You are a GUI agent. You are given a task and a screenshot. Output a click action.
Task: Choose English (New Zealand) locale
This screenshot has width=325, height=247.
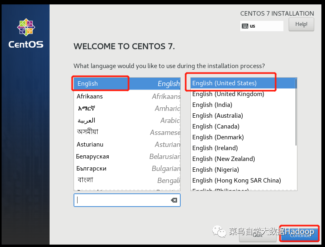click(243, 159)
